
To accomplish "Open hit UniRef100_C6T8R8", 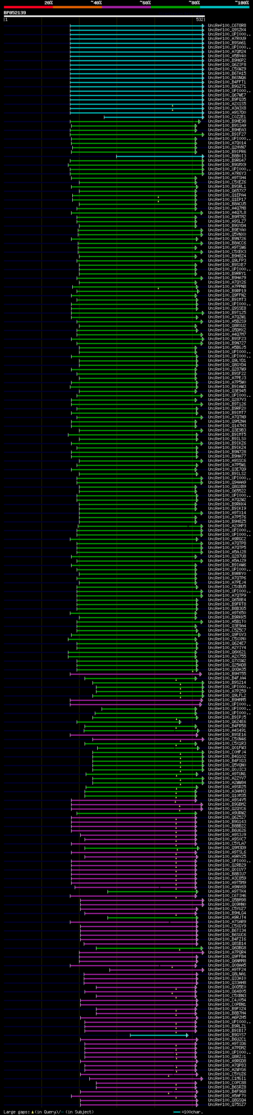I will (227, 26).
